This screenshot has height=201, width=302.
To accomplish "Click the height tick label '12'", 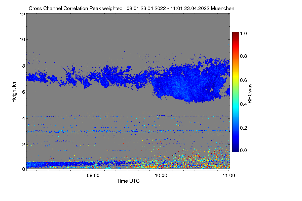I will click(x=22, y=15).
